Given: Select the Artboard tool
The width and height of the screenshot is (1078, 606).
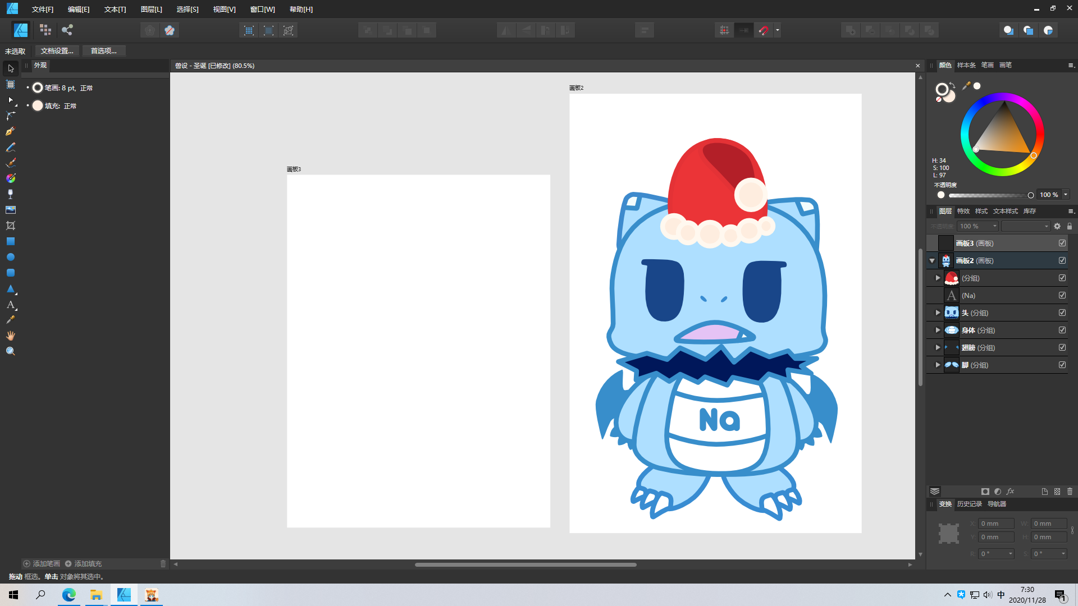Looking at the screenshot, I should [11, 84].
